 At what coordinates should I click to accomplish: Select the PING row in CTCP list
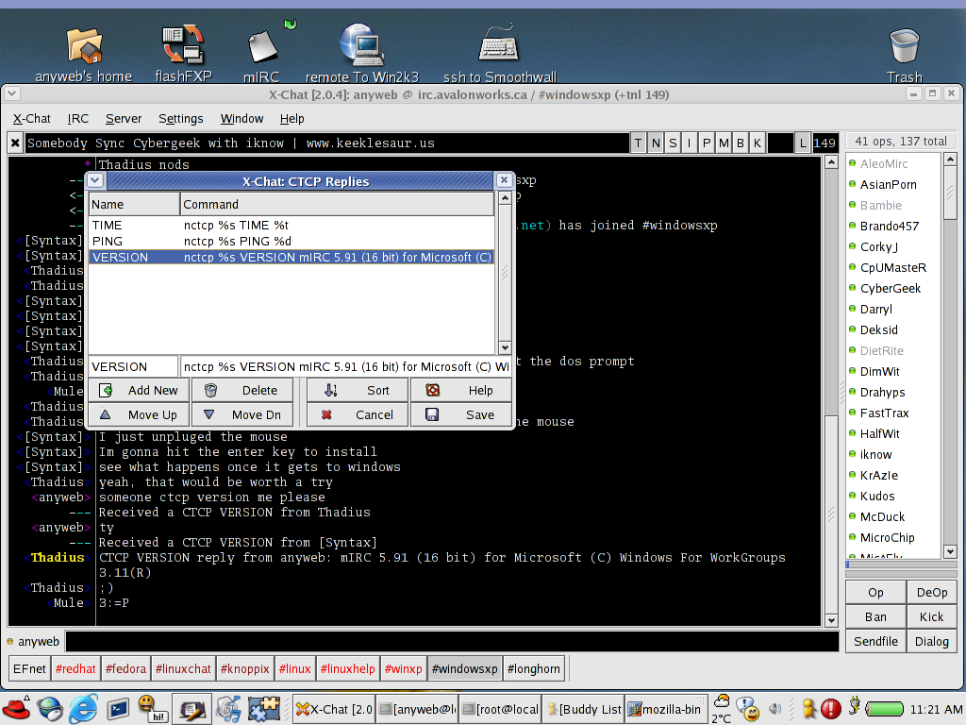tap(291, 241)
